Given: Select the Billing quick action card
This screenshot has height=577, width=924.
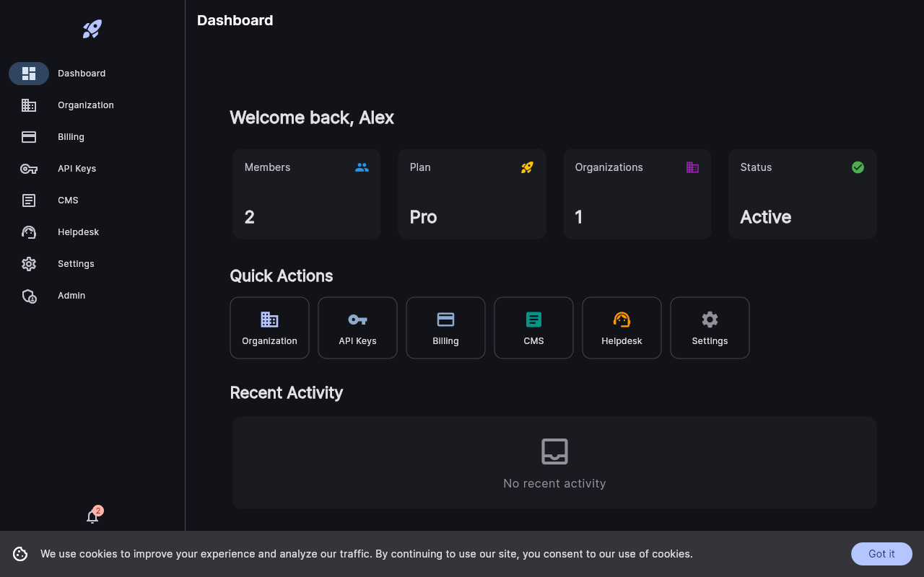Looking at the screenshot, I should (445, 327).
